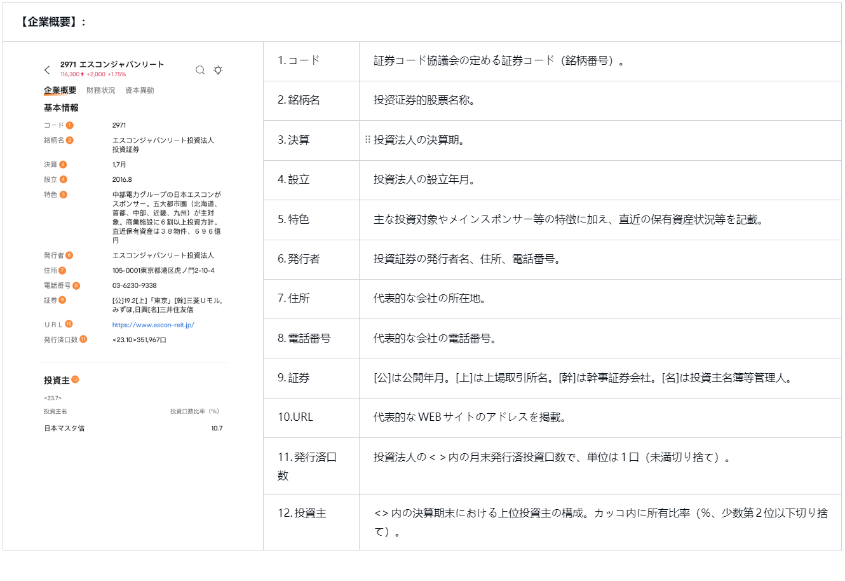Open the https://www.escon-reit.jp/ link
Viewport: 845px width, 581px height.
(153, 325)
